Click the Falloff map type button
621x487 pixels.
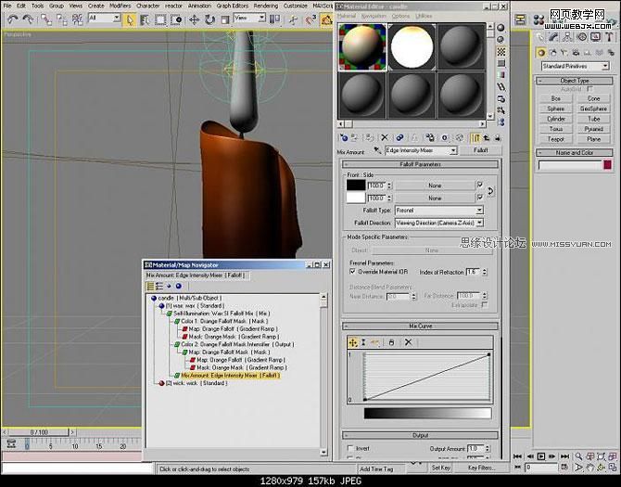pos(480,150)
